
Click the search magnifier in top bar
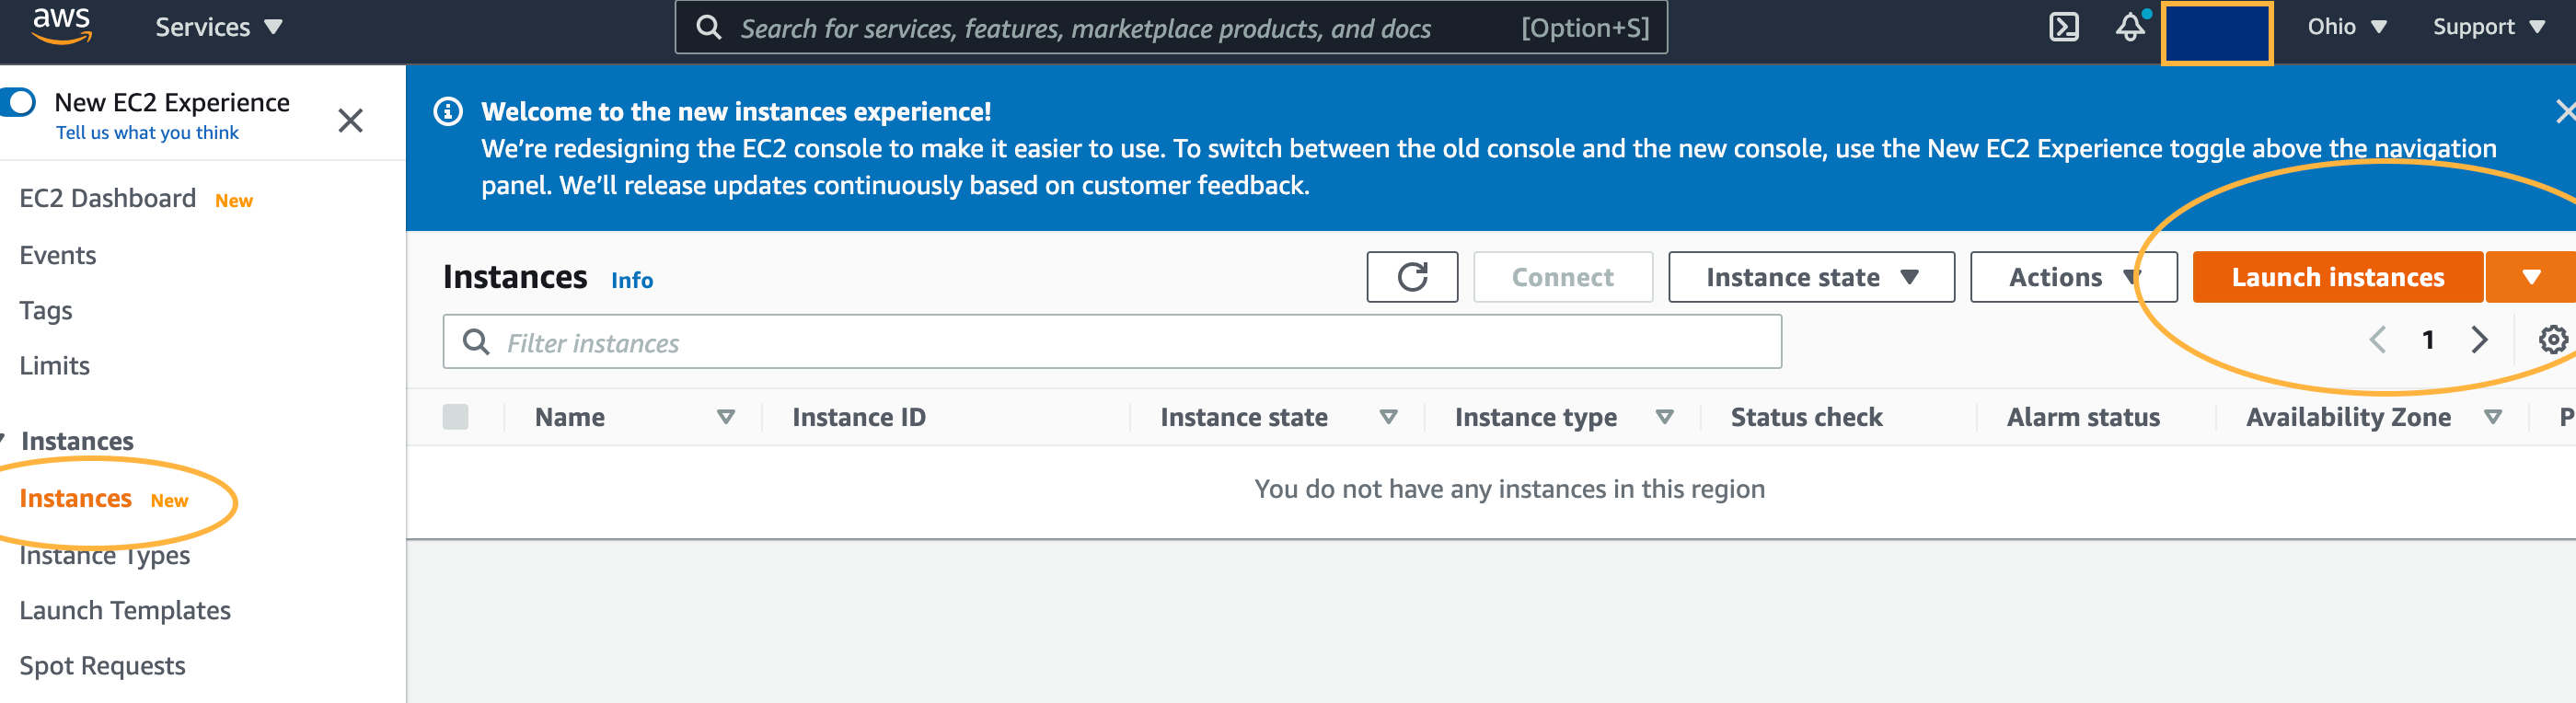click(709, 27)
